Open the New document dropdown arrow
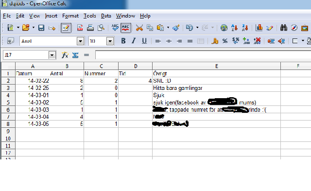The width and height of the screenshot is (311, 191). coord(18,28)
